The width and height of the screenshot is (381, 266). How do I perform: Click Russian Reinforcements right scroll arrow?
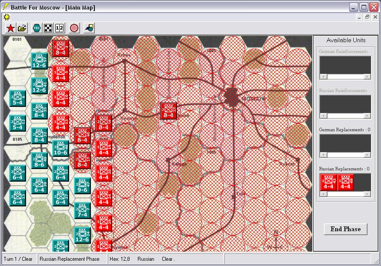click(368, 116)
